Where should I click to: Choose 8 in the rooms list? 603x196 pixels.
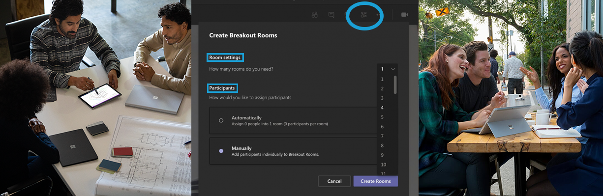pos(382,145)
